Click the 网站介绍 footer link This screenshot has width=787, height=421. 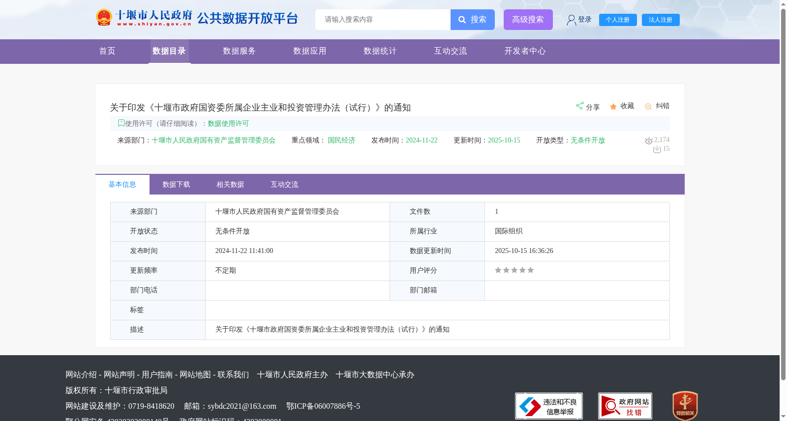(81, 375)
